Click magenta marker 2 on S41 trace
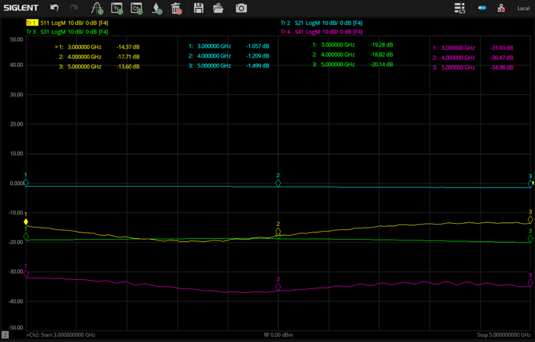 278,287
